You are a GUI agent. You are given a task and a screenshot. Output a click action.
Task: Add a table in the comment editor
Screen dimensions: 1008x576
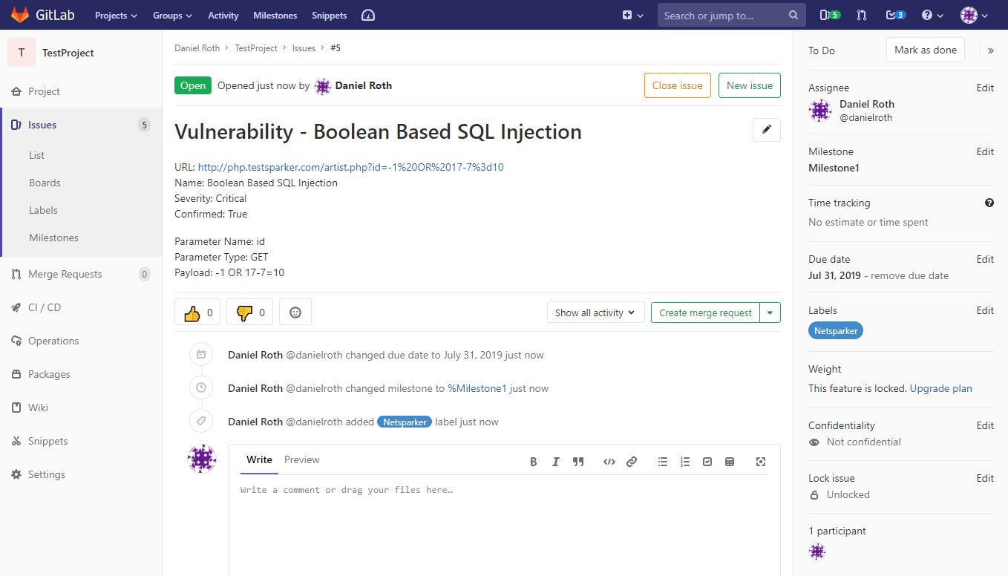[730, 461]
